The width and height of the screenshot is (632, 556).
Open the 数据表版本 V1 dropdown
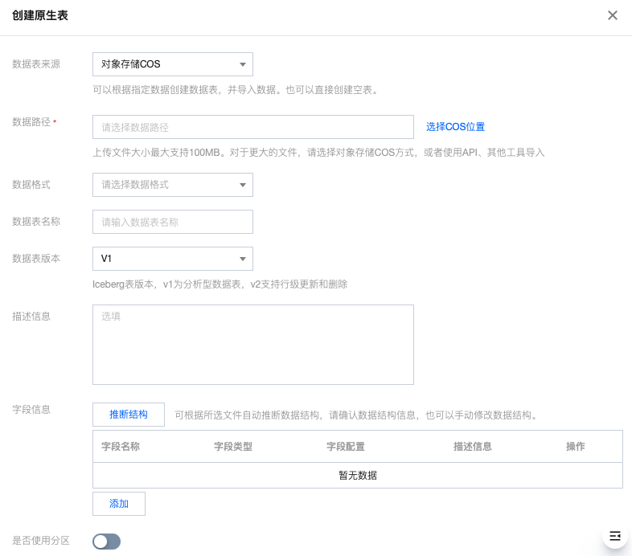173,259
